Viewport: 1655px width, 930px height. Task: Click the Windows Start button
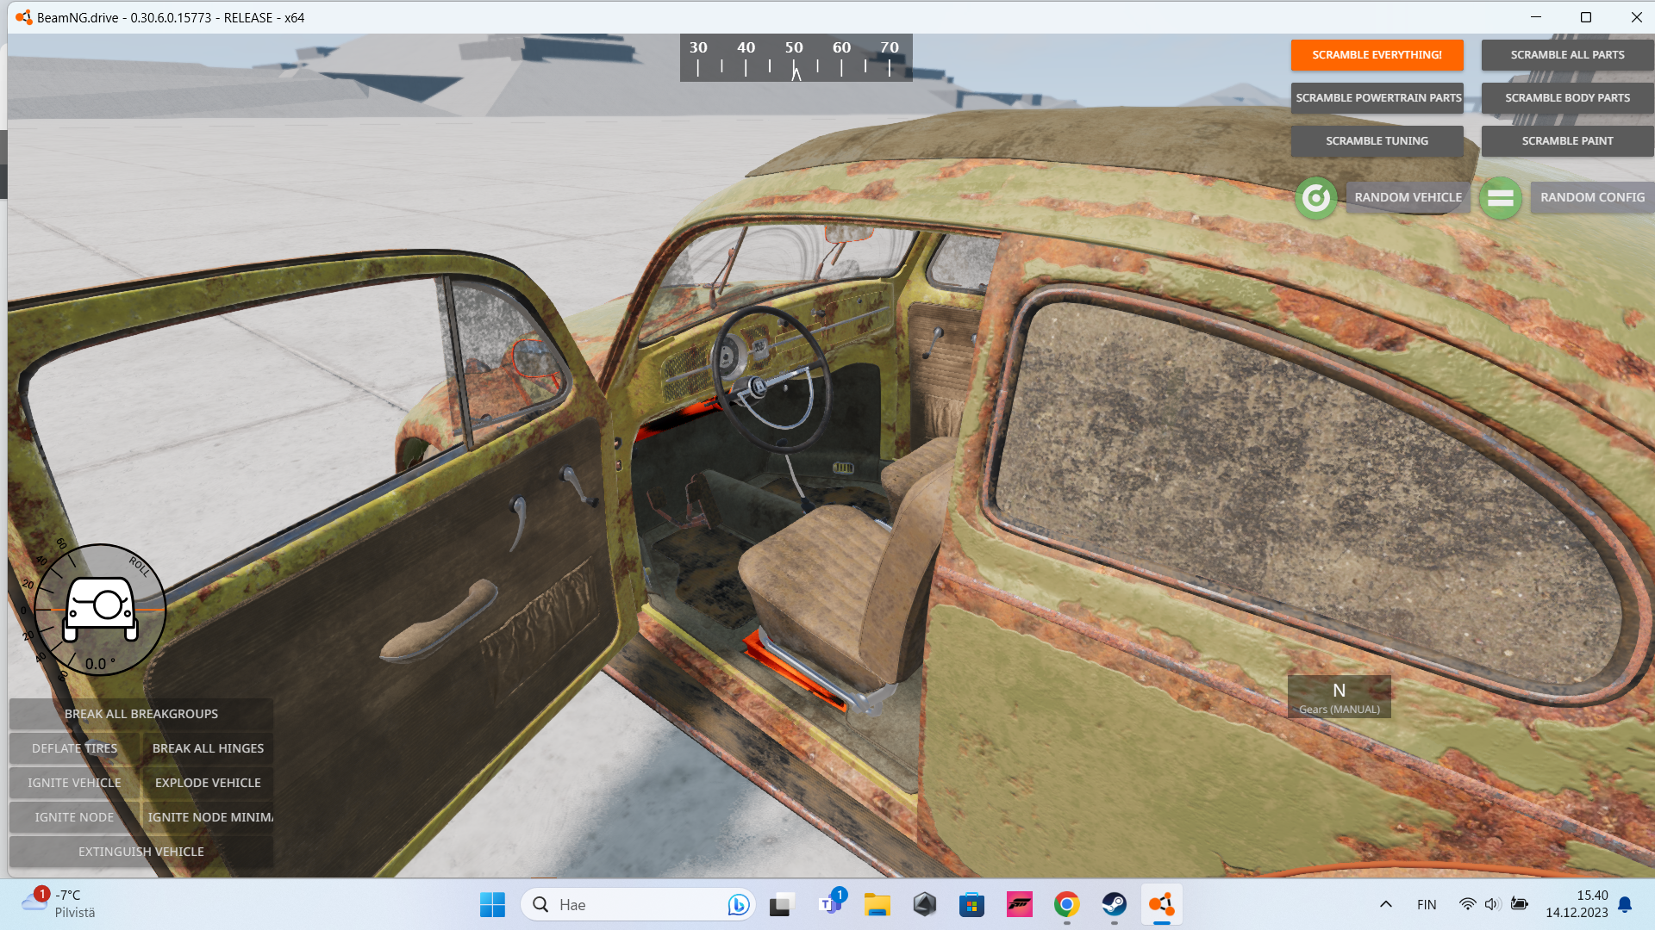point(492,904)
